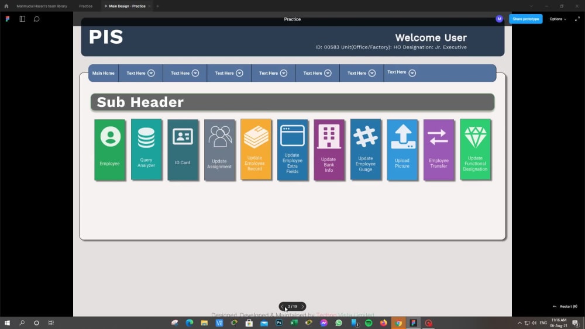Click the Figma logo menu icon

[8, 19]
